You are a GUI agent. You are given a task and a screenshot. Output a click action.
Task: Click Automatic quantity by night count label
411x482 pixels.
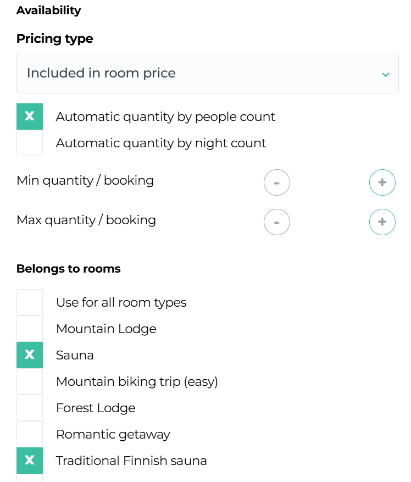161,143
